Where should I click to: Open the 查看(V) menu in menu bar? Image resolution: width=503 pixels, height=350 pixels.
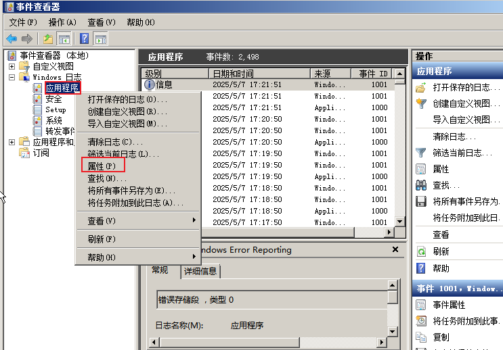[x=102, y=22]
